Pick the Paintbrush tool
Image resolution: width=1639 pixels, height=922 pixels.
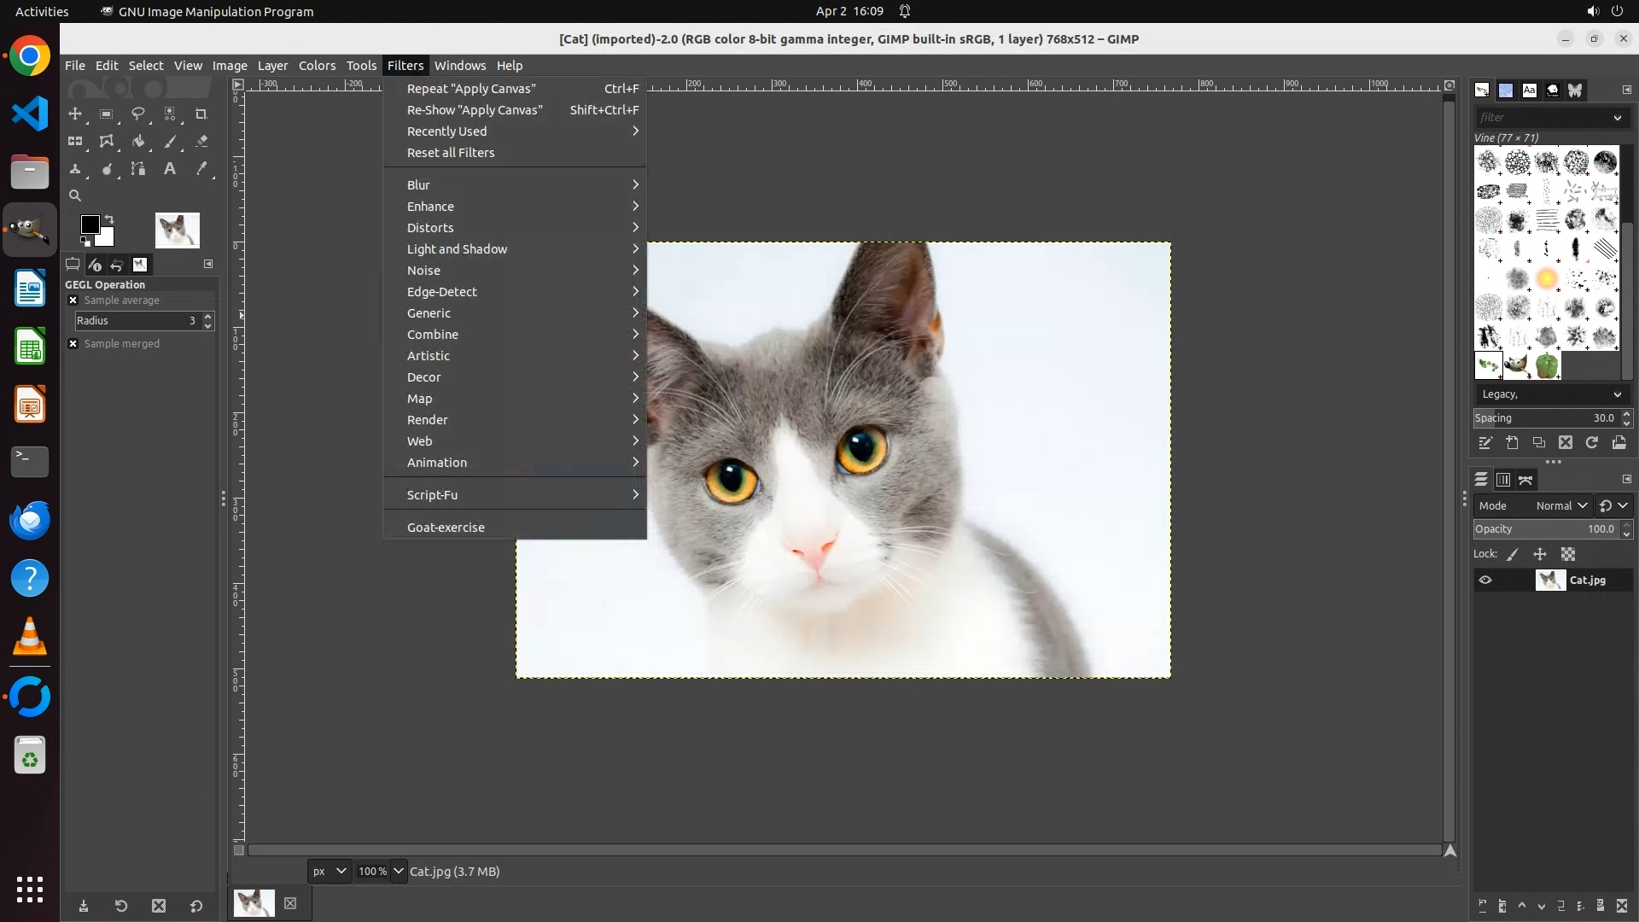[170, 142]
